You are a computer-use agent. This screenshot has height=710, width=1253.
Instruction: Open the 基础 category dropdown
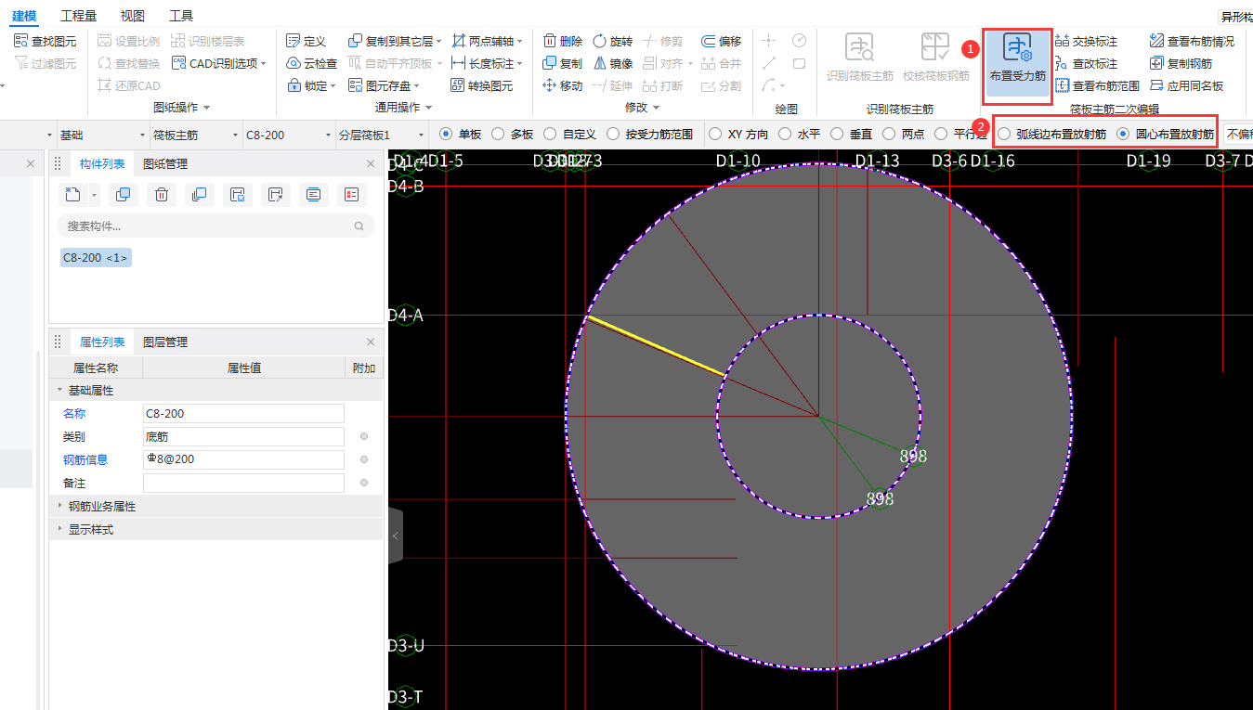102,135
